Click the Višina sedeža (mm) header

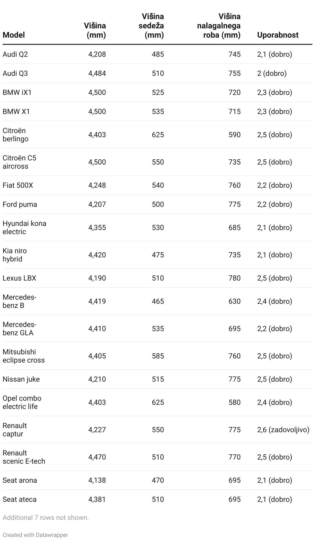click(151, 26)
